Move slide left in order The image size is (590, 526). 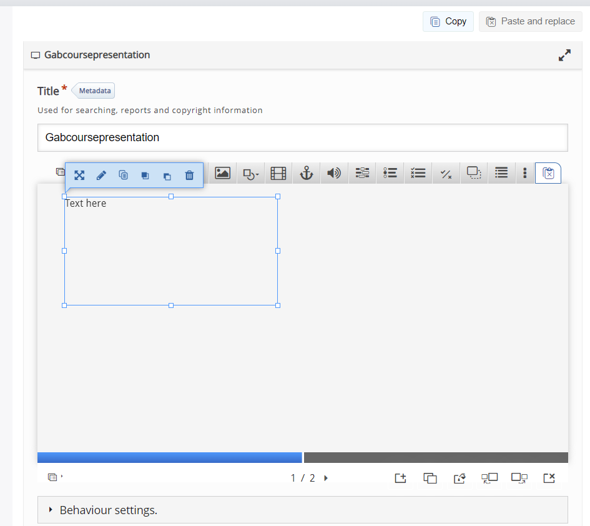click(489, 478)
